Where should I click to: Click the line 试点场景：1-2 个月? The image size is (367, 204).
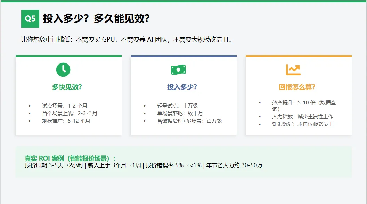[65, 105]
